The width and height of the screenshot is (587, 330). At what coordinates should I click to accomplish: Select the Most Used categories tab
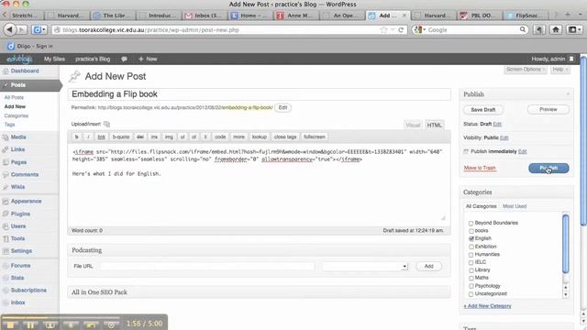click(515, 206)
